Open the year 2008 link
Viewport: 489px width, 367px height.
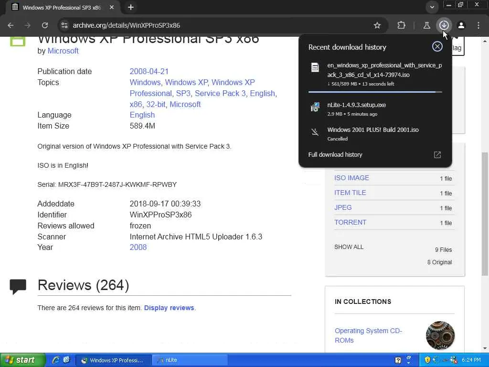coord(138,247)
